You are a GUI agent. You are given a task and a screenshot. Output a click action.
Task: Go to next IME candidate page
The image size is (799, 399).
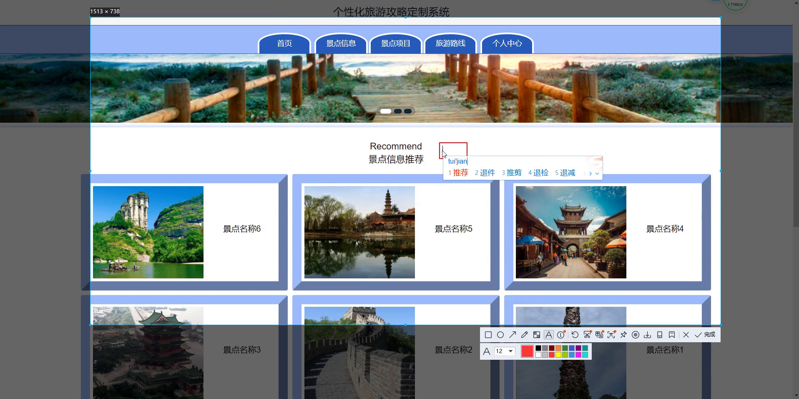(x=590, y=173)
